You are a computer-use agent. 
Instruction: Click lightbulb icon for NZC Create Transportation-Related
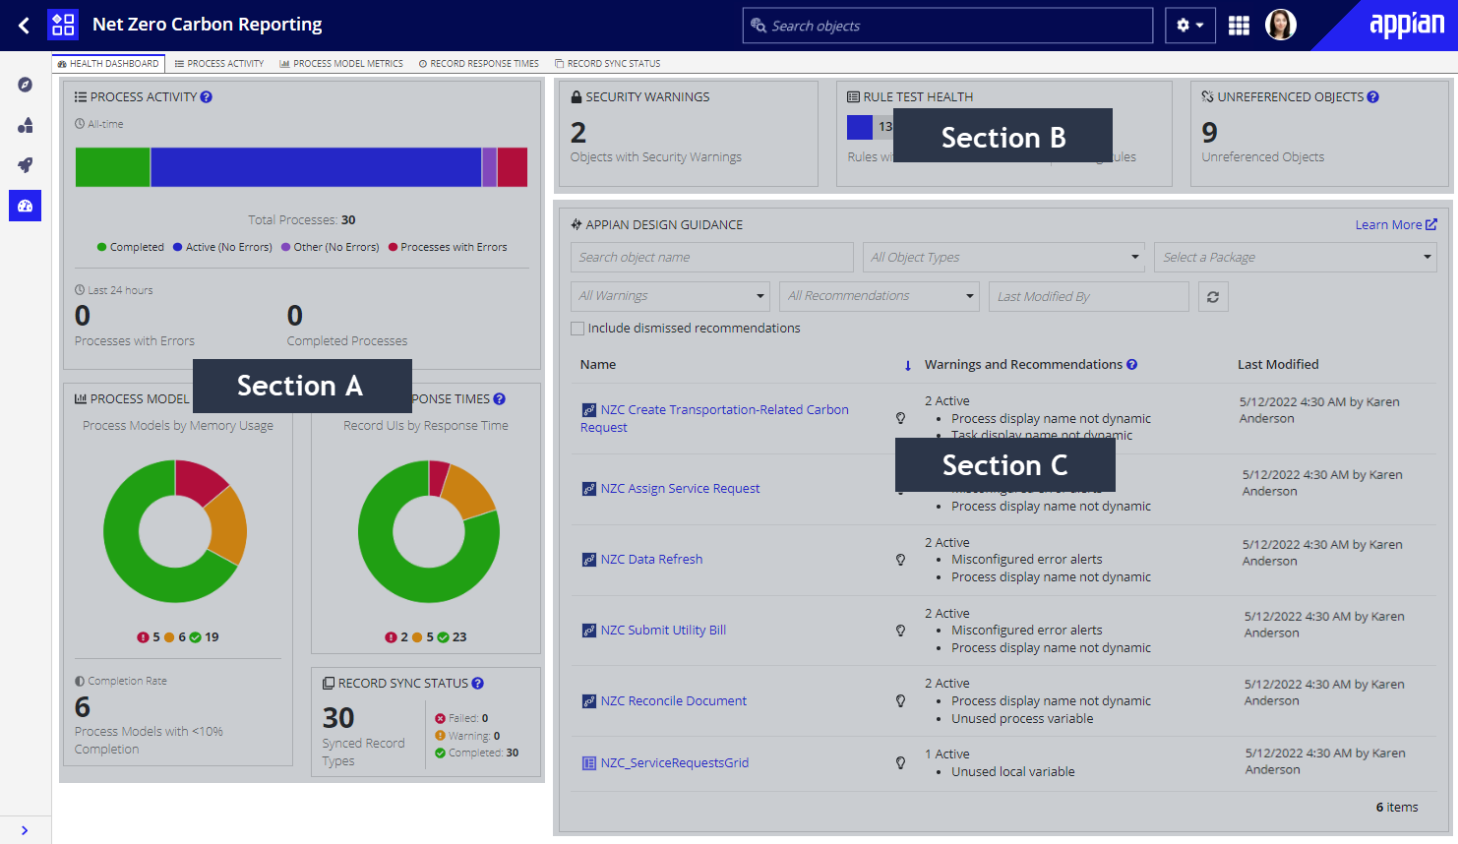point(900,418)
